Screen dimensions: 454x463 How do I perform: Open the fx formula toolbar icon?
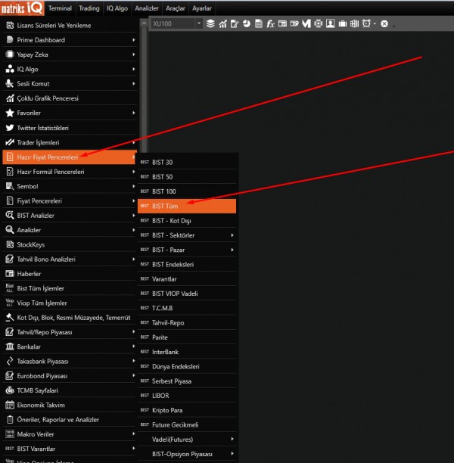pyautogui.click(x=270, y=23)
